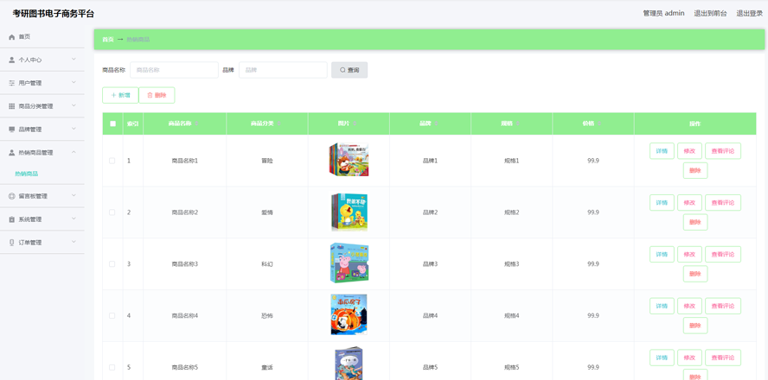The image size is (768, 380).
Task: Click the icon beside 留言板管理
Action: click(x=12, y=196)
